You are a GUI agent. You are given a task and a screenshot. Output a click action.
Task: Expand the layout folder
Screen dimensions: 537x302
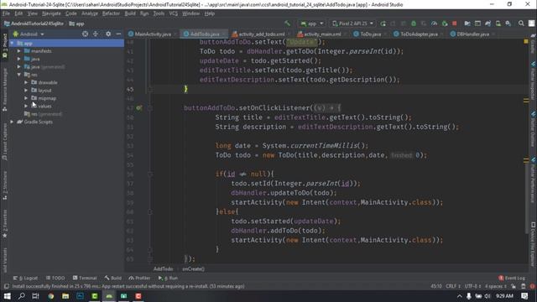26,91
